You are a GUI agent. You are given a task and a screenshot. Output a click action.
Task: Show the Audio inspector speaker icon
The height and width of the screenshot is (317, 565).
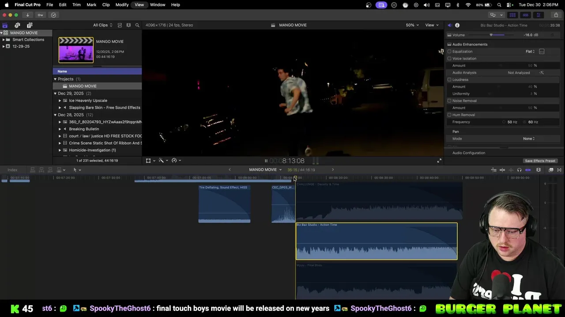(449, 25)
